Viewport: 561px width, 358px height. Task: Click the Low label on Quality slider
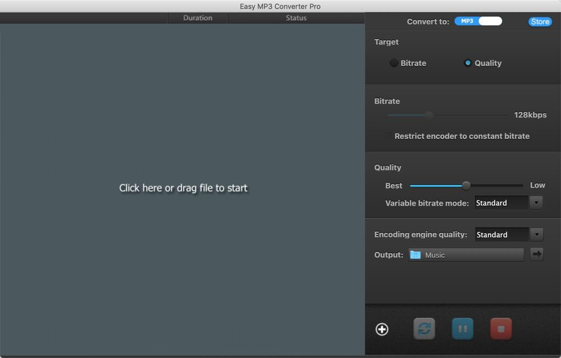click(x=537, y=185)
